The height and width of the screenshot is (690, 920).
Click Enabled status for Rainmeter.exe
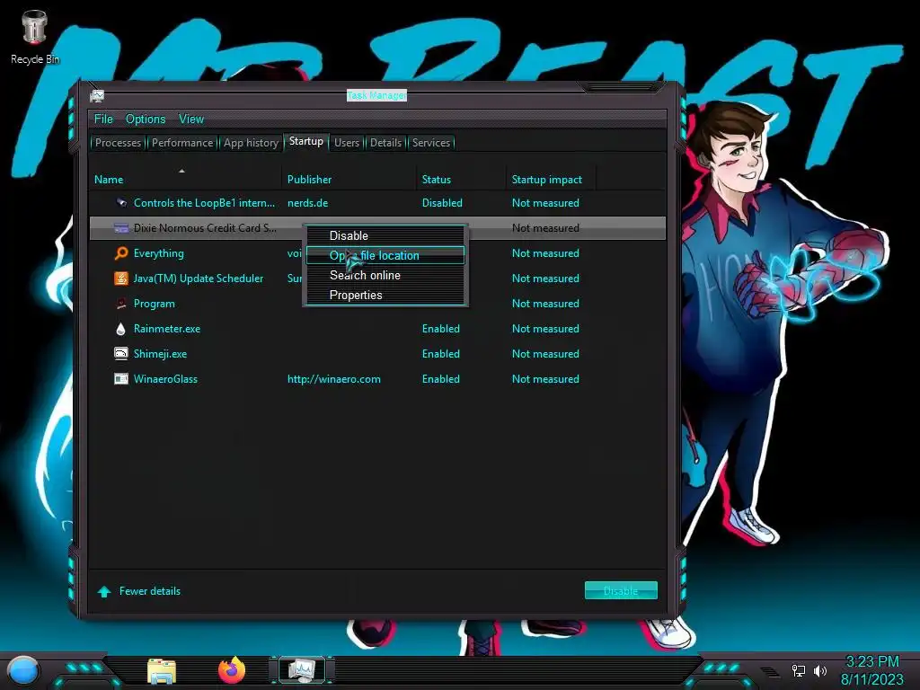point(440,329)
